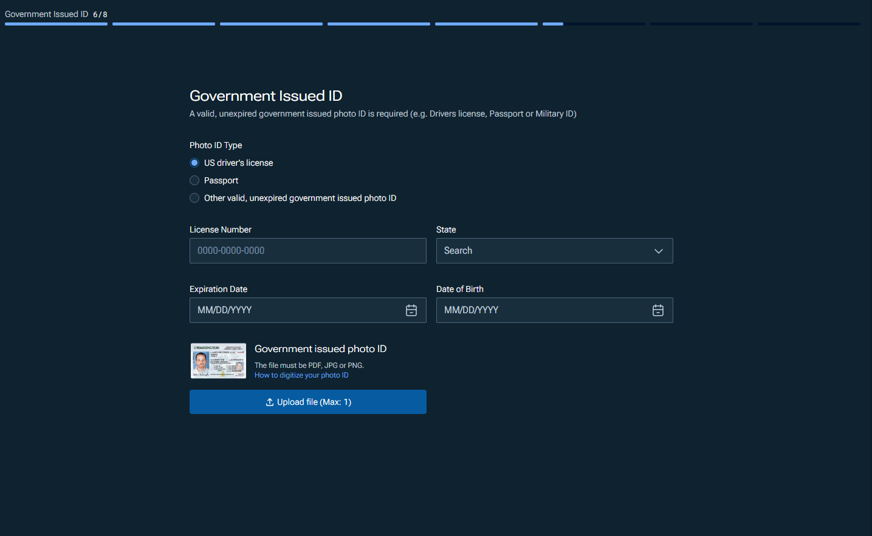Image resolution: width=872 pixels, height=536 pixels.
Task: Click the Government issued photo ID subheading
Action: point(321,348)
